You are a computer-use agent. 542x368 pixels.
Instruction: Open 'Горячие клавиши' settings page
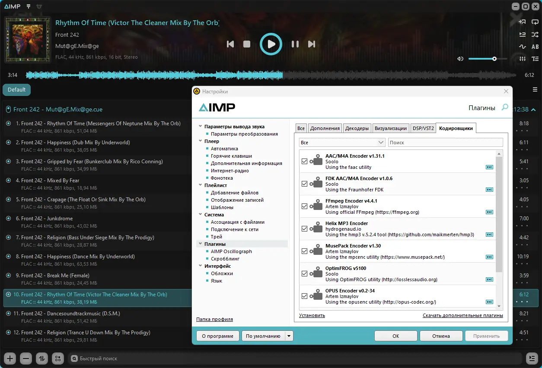tap(231, 156)
